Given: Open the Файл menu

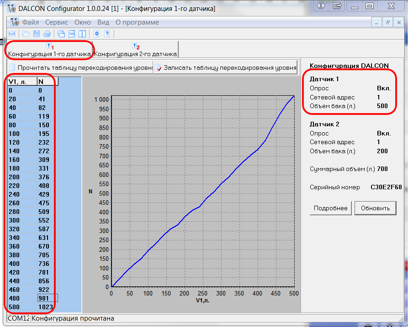Looking at the screenshot, I should 30,22.
